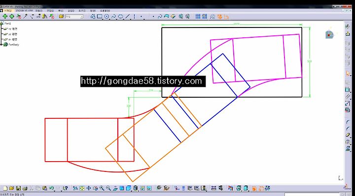Click the Sketch icon atop right toolbar
This screenshot has width=355, height=196.
coord(347,27)
